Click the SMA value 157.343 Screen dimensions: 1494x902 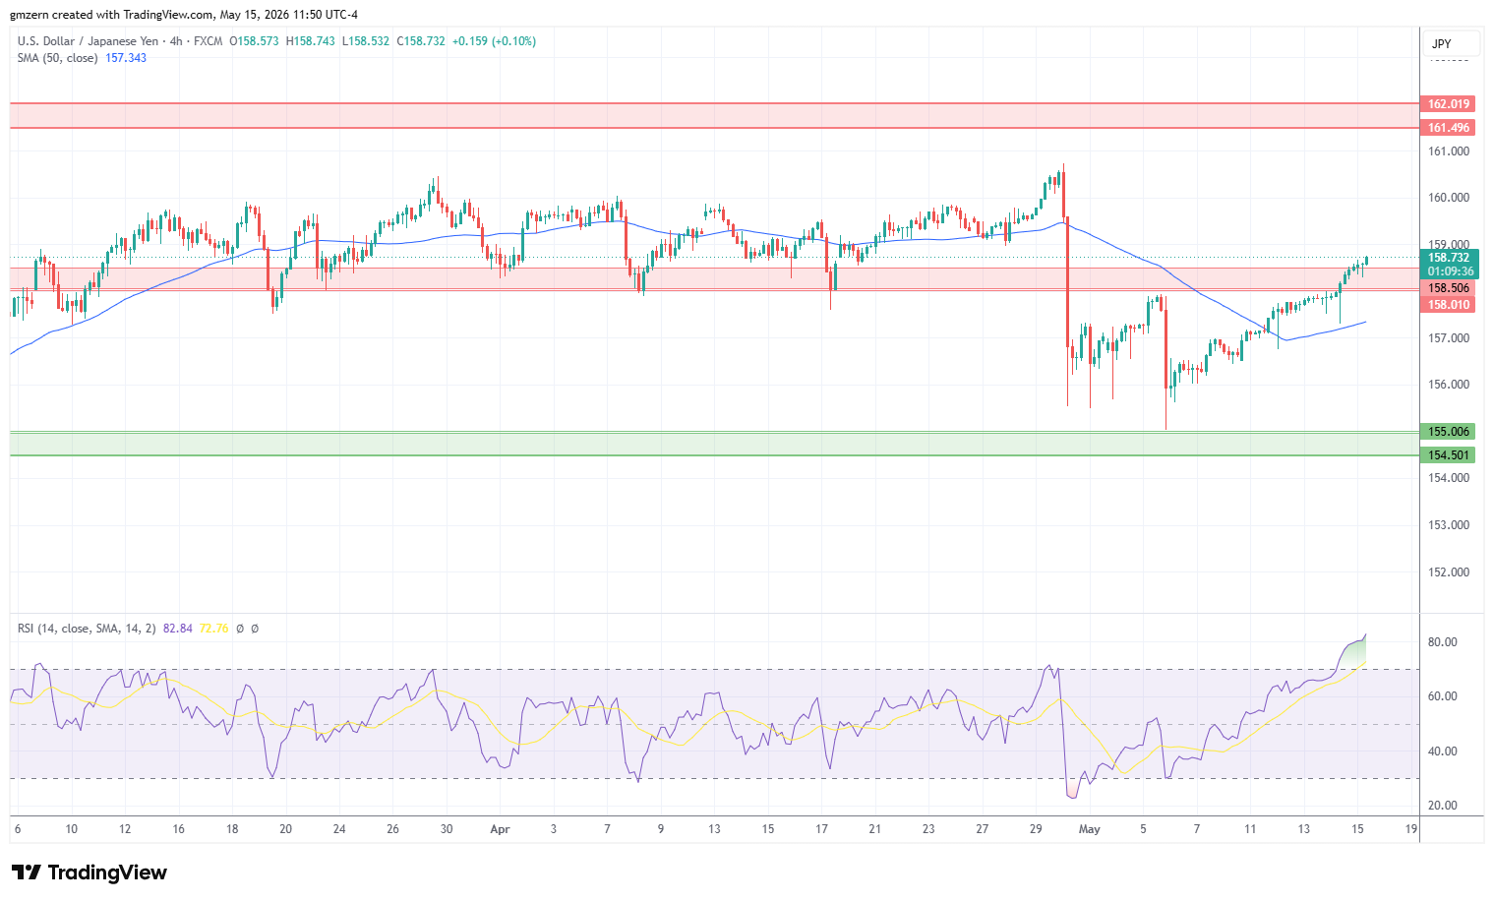click(126, 58)
